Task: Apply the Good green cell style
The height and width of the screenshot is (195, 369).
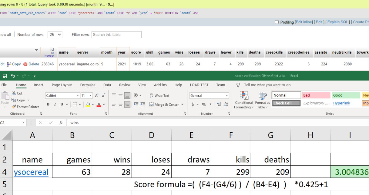Action: pos(346,95)
